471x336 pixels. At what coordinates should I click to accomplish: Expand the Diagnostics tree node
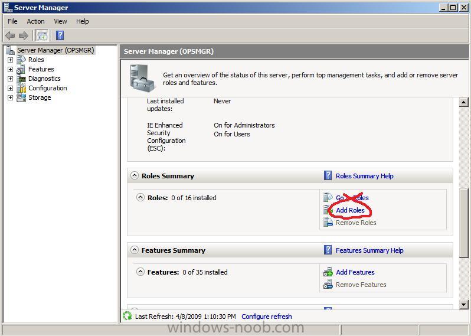click(x=10, y=79)
